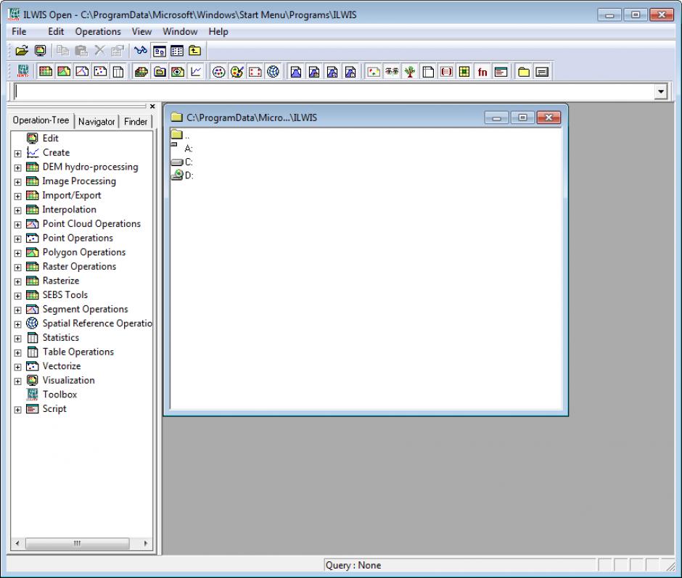Click the Sample Set icon with colored marks

[374, 72]
